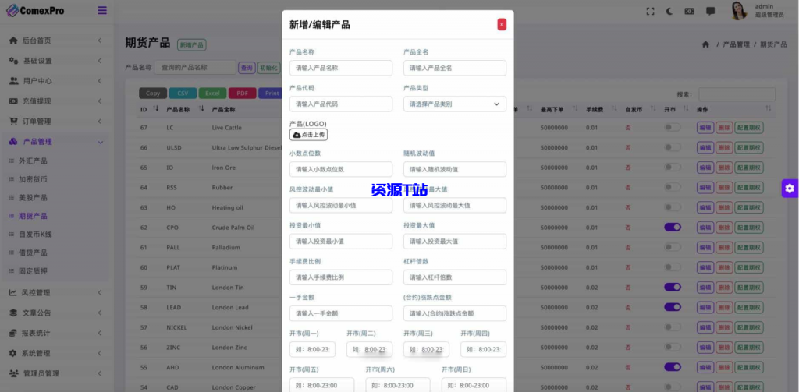
Task: Open 借贷产品 in the sidebar
Action: point(33,253)
